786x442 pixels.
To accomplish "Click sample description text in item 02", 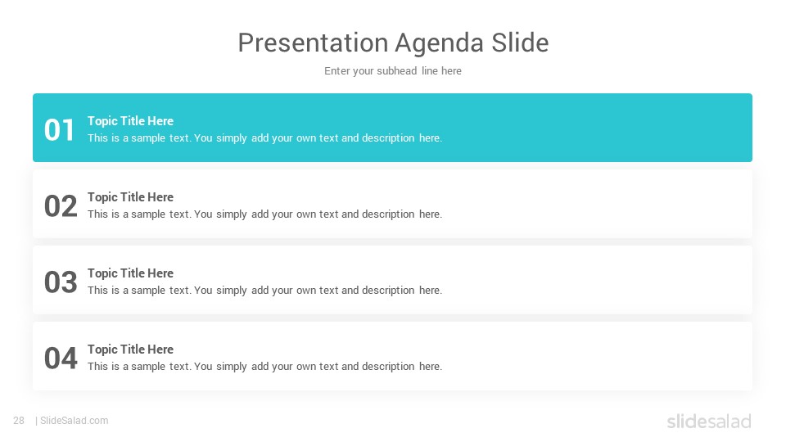I will (x=264, y=214).
